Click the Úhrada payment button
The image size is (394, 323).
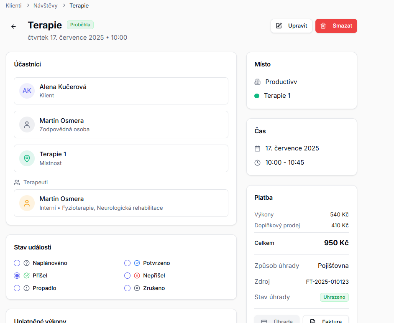coord(277,320)
